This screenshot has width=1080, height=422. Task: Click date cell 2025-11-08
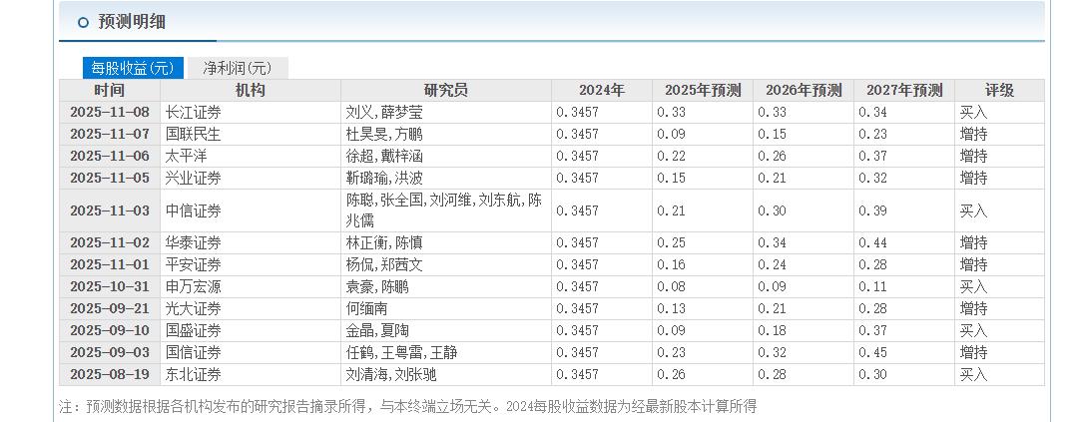point(110,112)
